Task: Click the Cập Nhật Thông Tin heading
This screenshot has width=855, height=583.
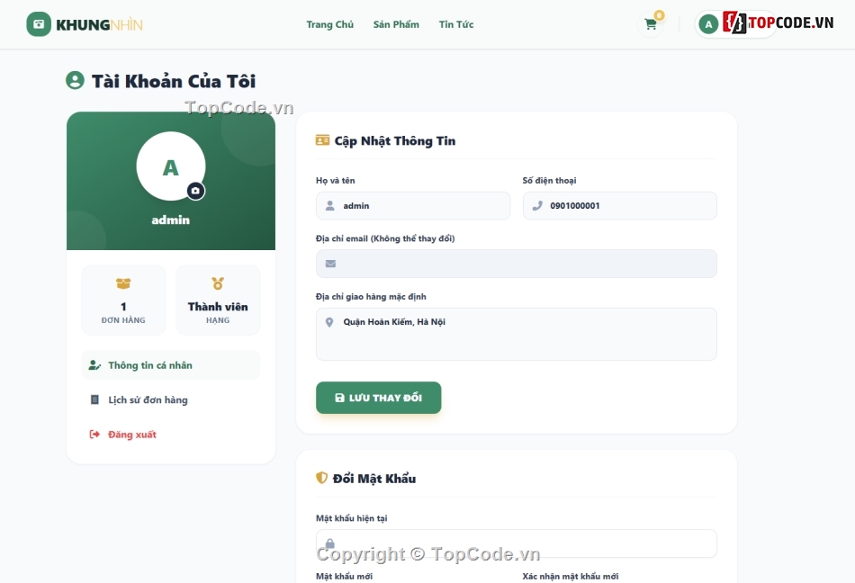Action: click(x=395, y=140)
